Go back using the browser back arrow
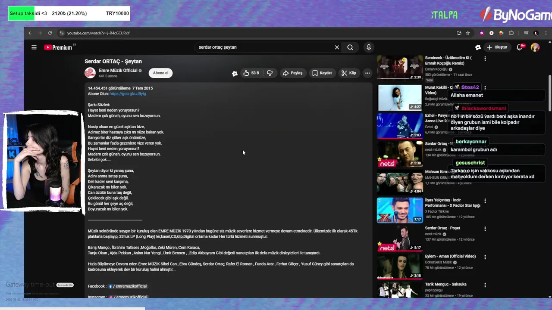The height and width of the screenshot is (310, 552). (30, 33)
